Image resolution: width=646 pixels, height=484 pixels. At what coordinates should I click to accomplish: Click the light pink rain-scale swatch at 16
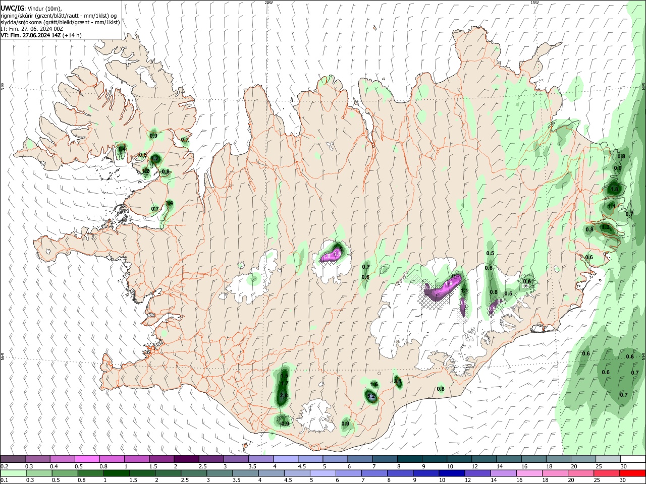529,473
